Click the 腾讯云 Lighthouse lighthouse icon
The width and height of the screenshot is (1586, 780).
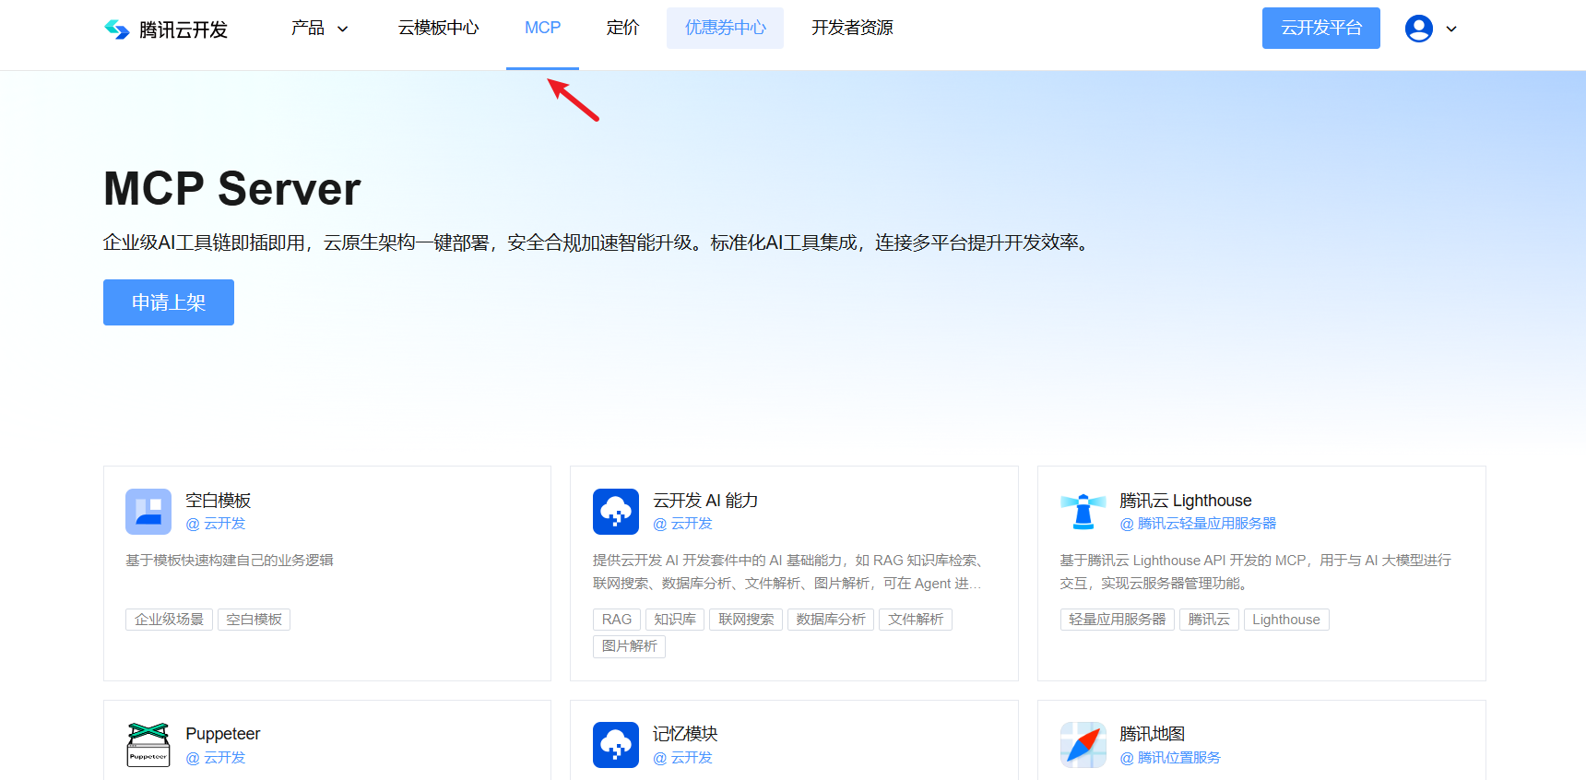1083,512
